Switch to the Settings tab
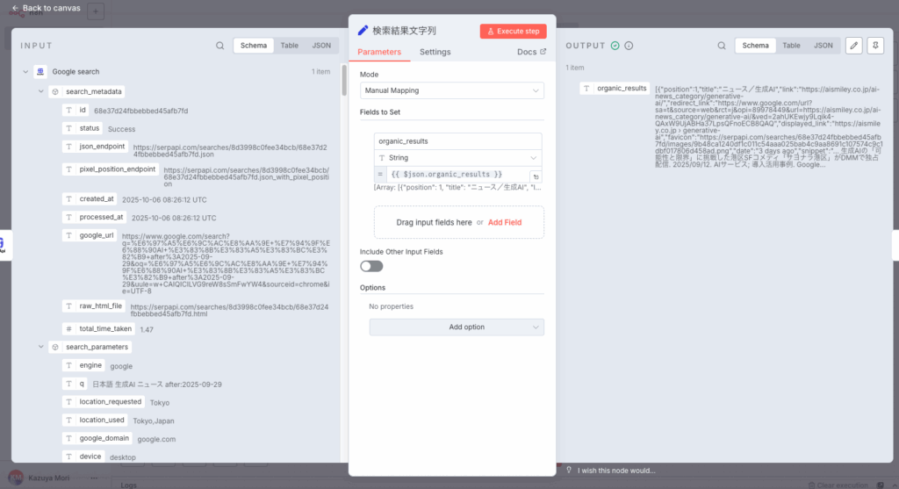This screenshot has height=489, width=899. 435,52
